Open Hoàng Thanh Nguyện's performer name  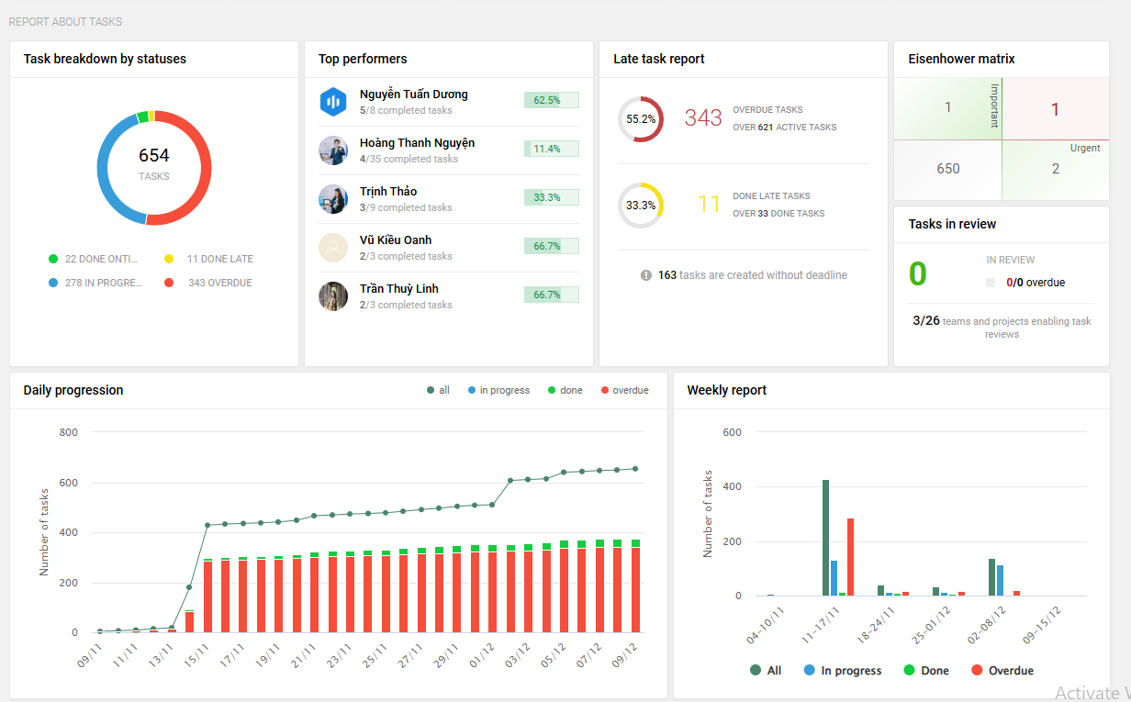point(418,143)
